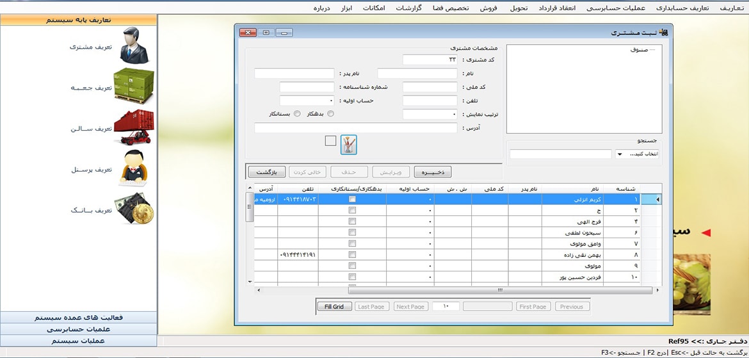Toggle checkbox in بهمن نقی زاده row

pyautogui.click(x=352, y=255)
